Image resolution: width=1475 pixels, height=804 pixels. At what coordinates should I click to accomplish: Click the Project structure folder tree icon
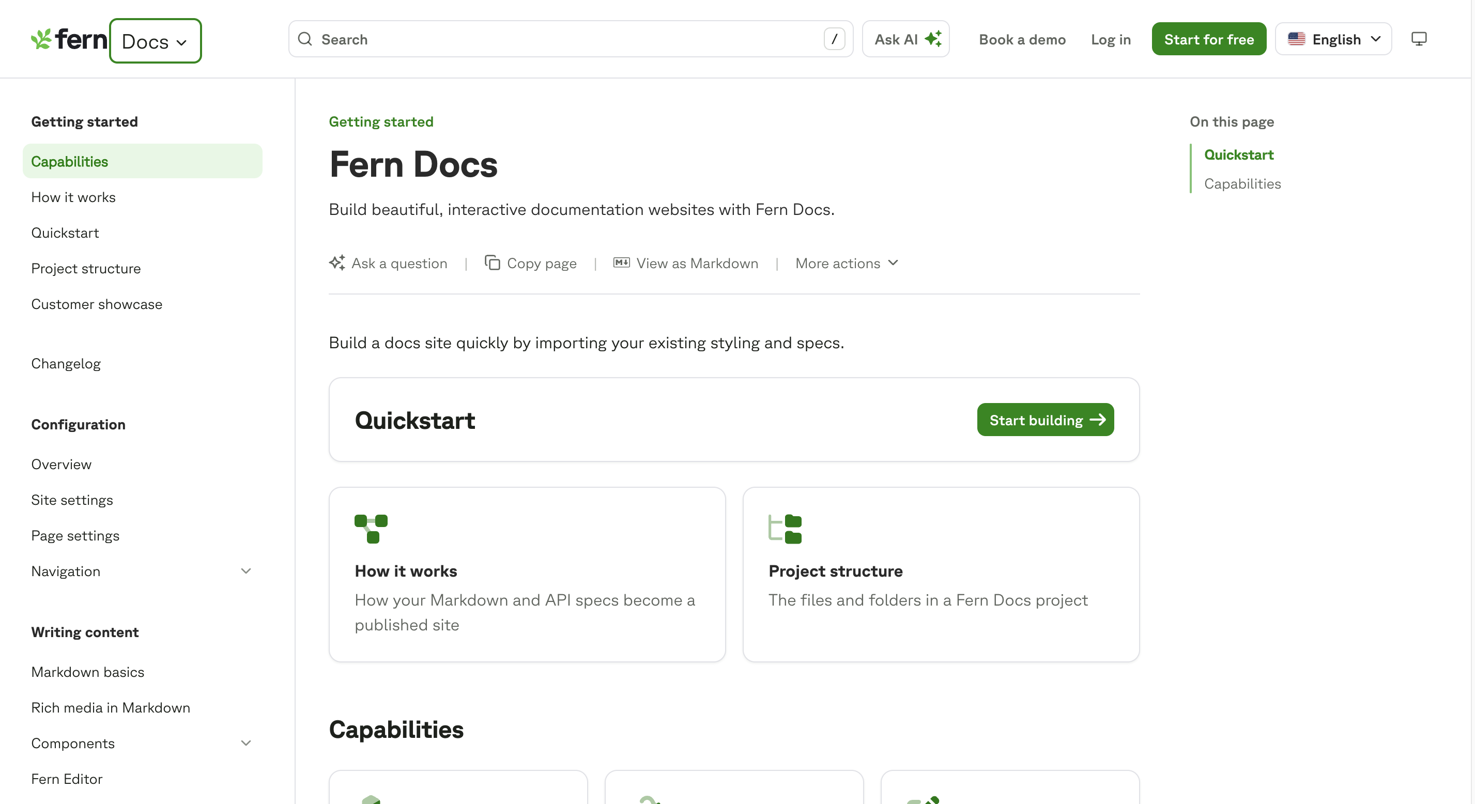(785, 529)
